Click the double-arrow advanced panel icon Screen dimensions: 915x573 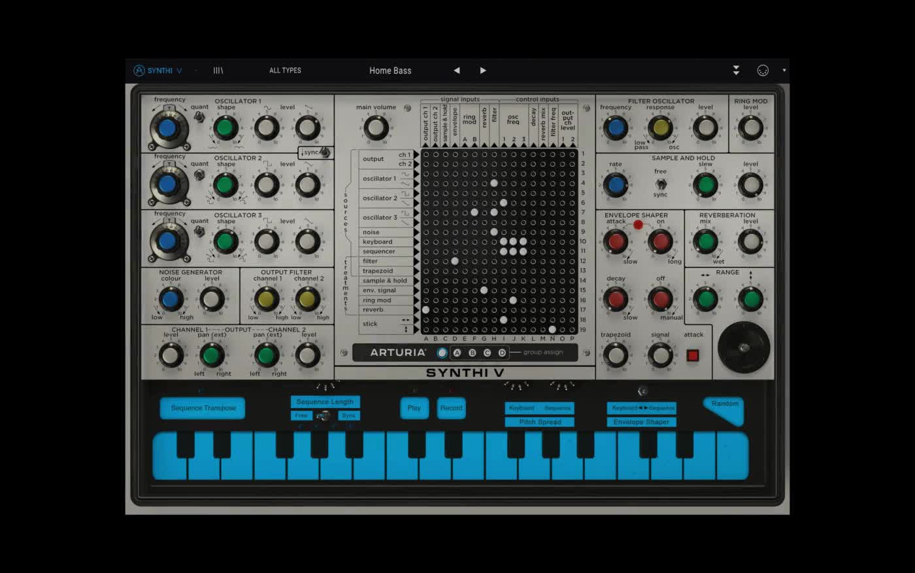736,70
